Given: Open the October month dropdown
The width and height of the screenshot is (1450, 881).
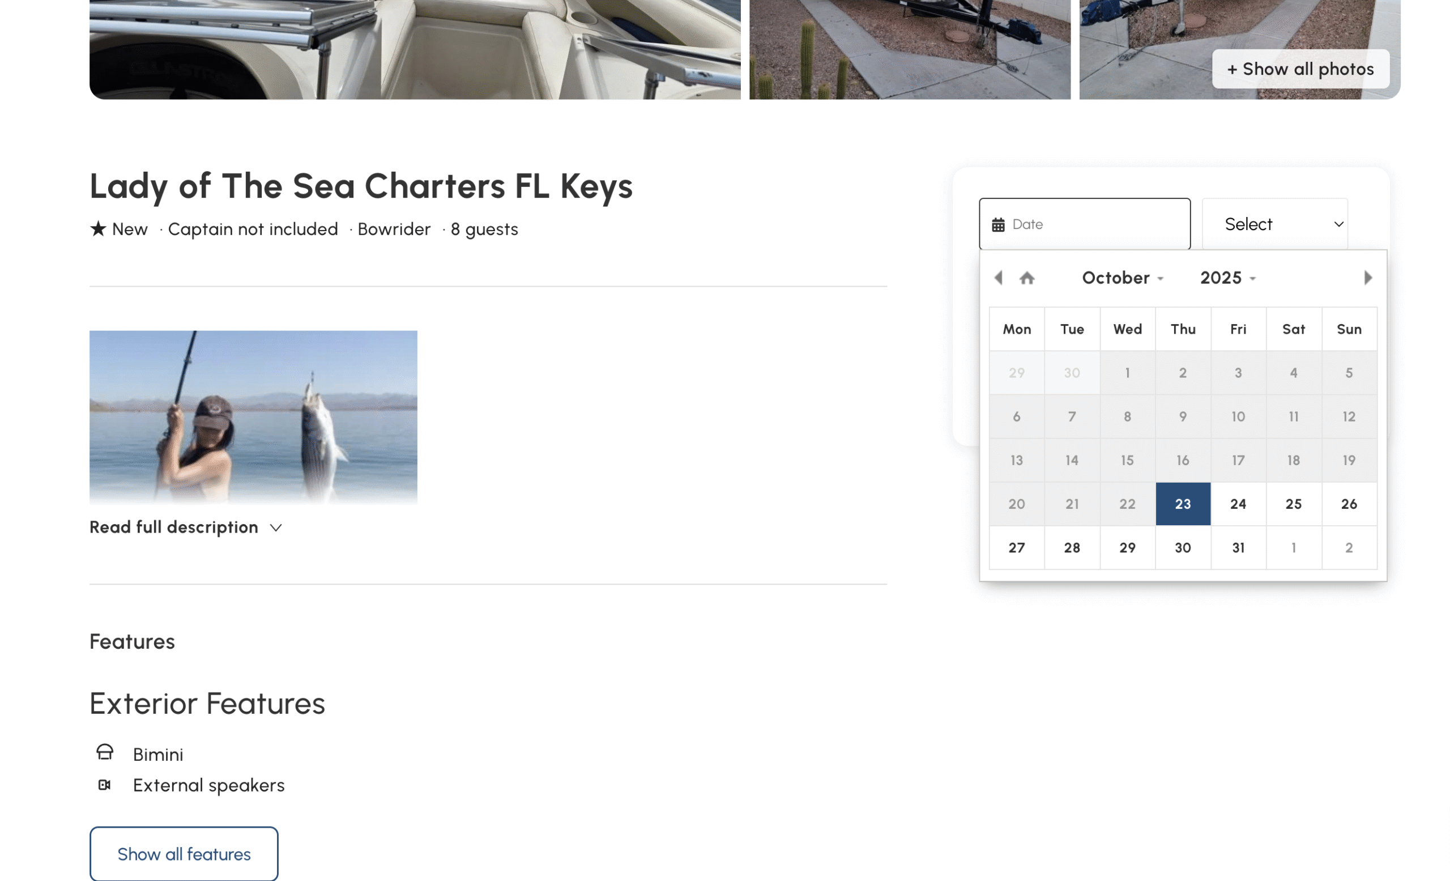Looking at the screenshot, I should coord(1122,278).
